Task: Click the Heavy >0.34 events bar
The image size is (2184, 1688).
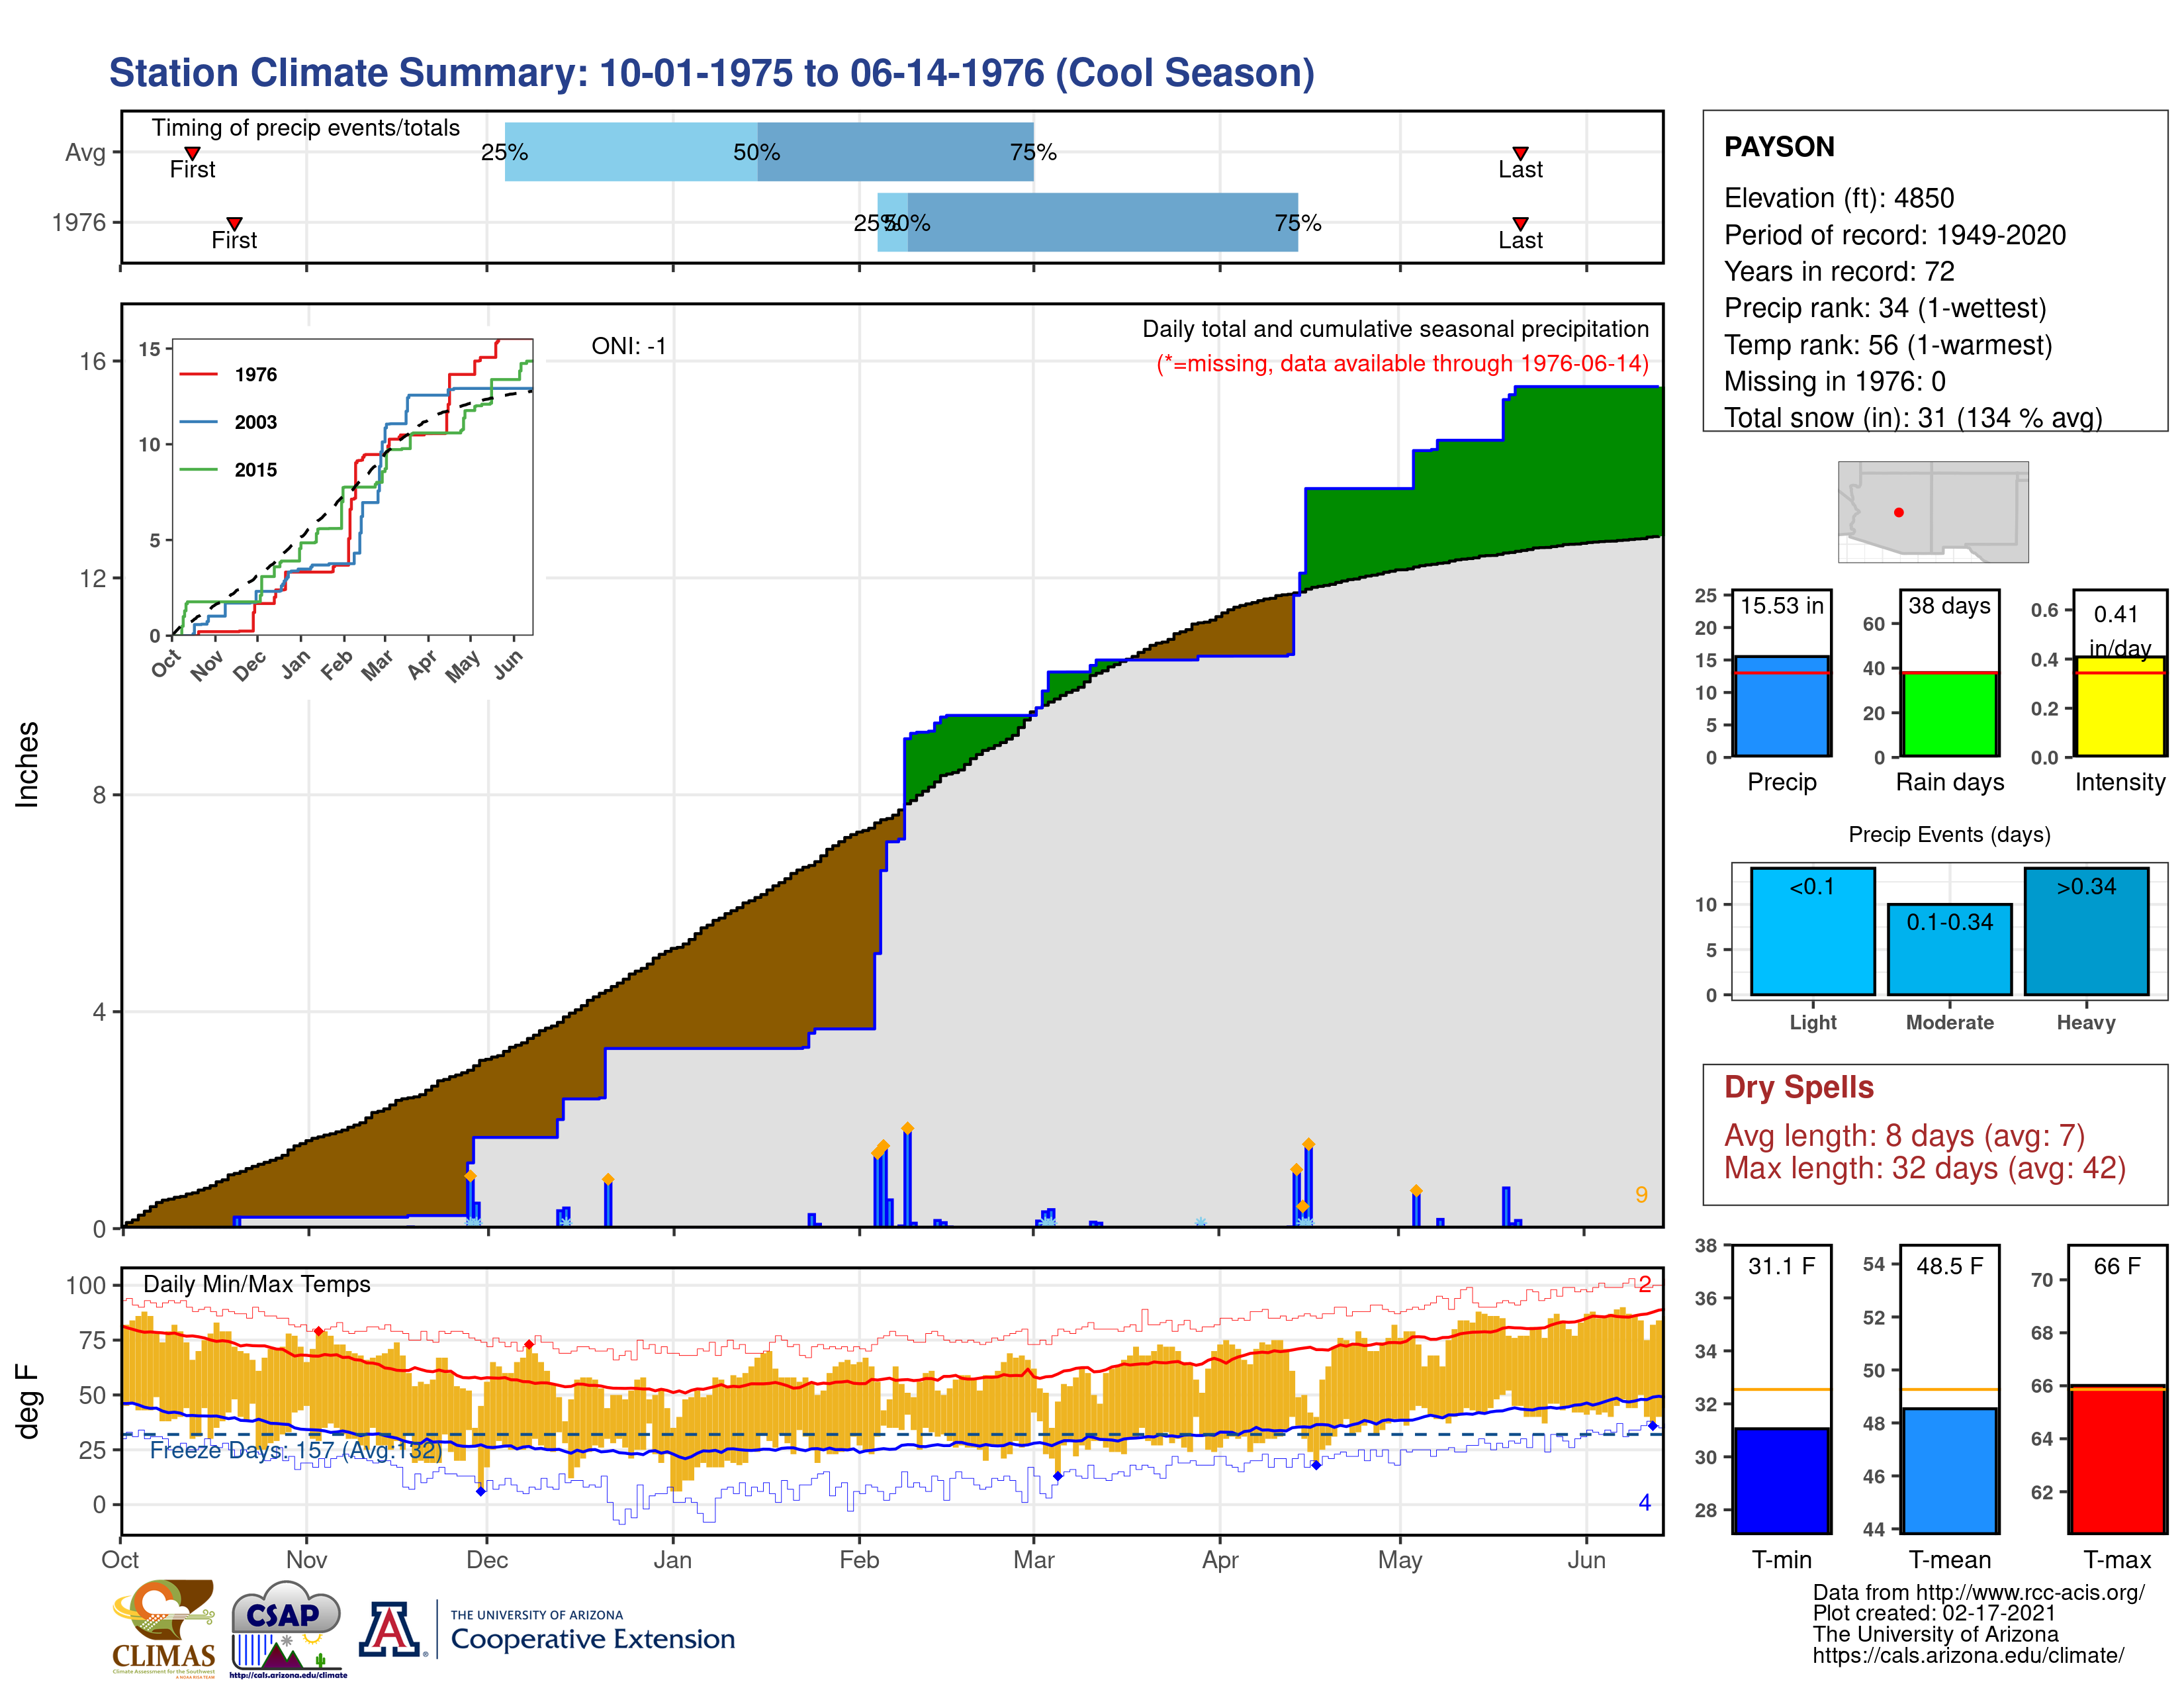Action: 2086,931
